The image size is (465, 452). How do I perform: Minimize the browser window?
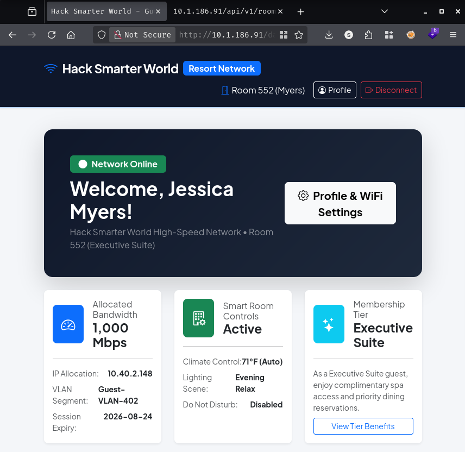[x=425, y=11]
